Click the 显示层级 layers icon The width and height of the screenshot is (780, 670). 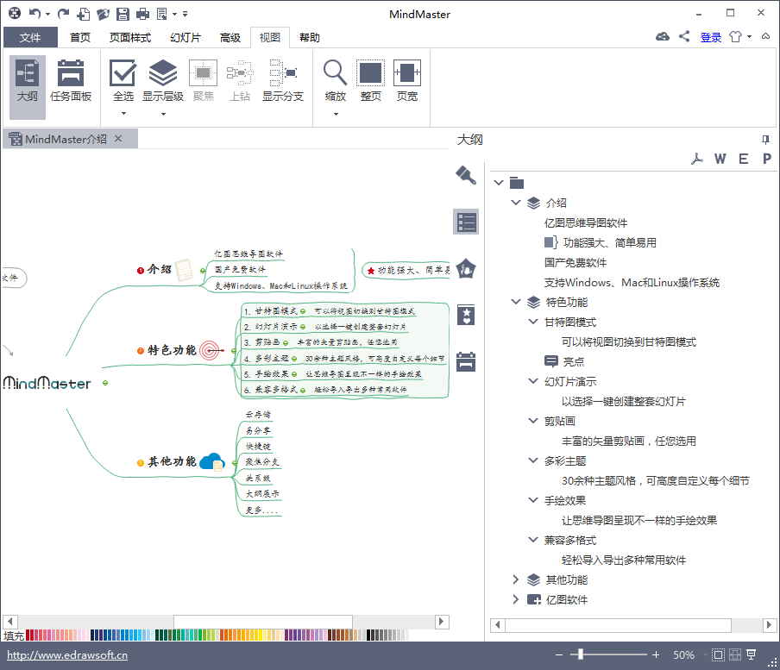163,73
